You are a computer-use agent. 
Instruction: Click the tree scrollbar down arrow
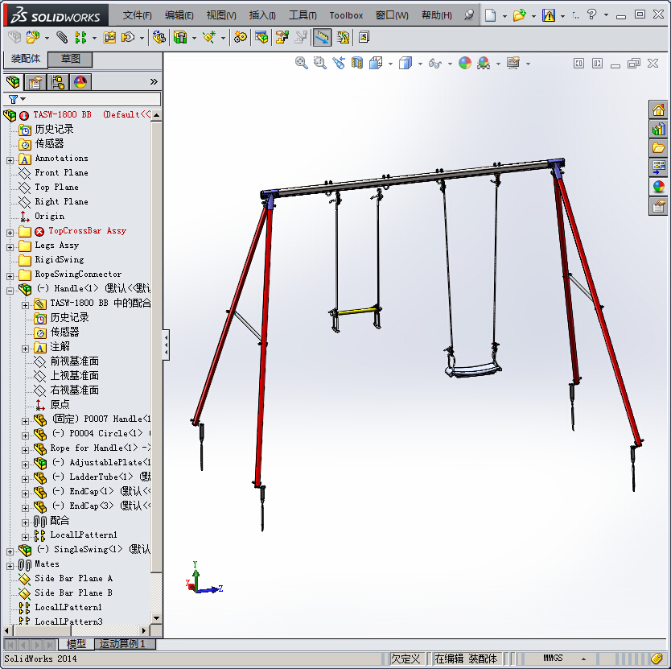pos(157,618)
